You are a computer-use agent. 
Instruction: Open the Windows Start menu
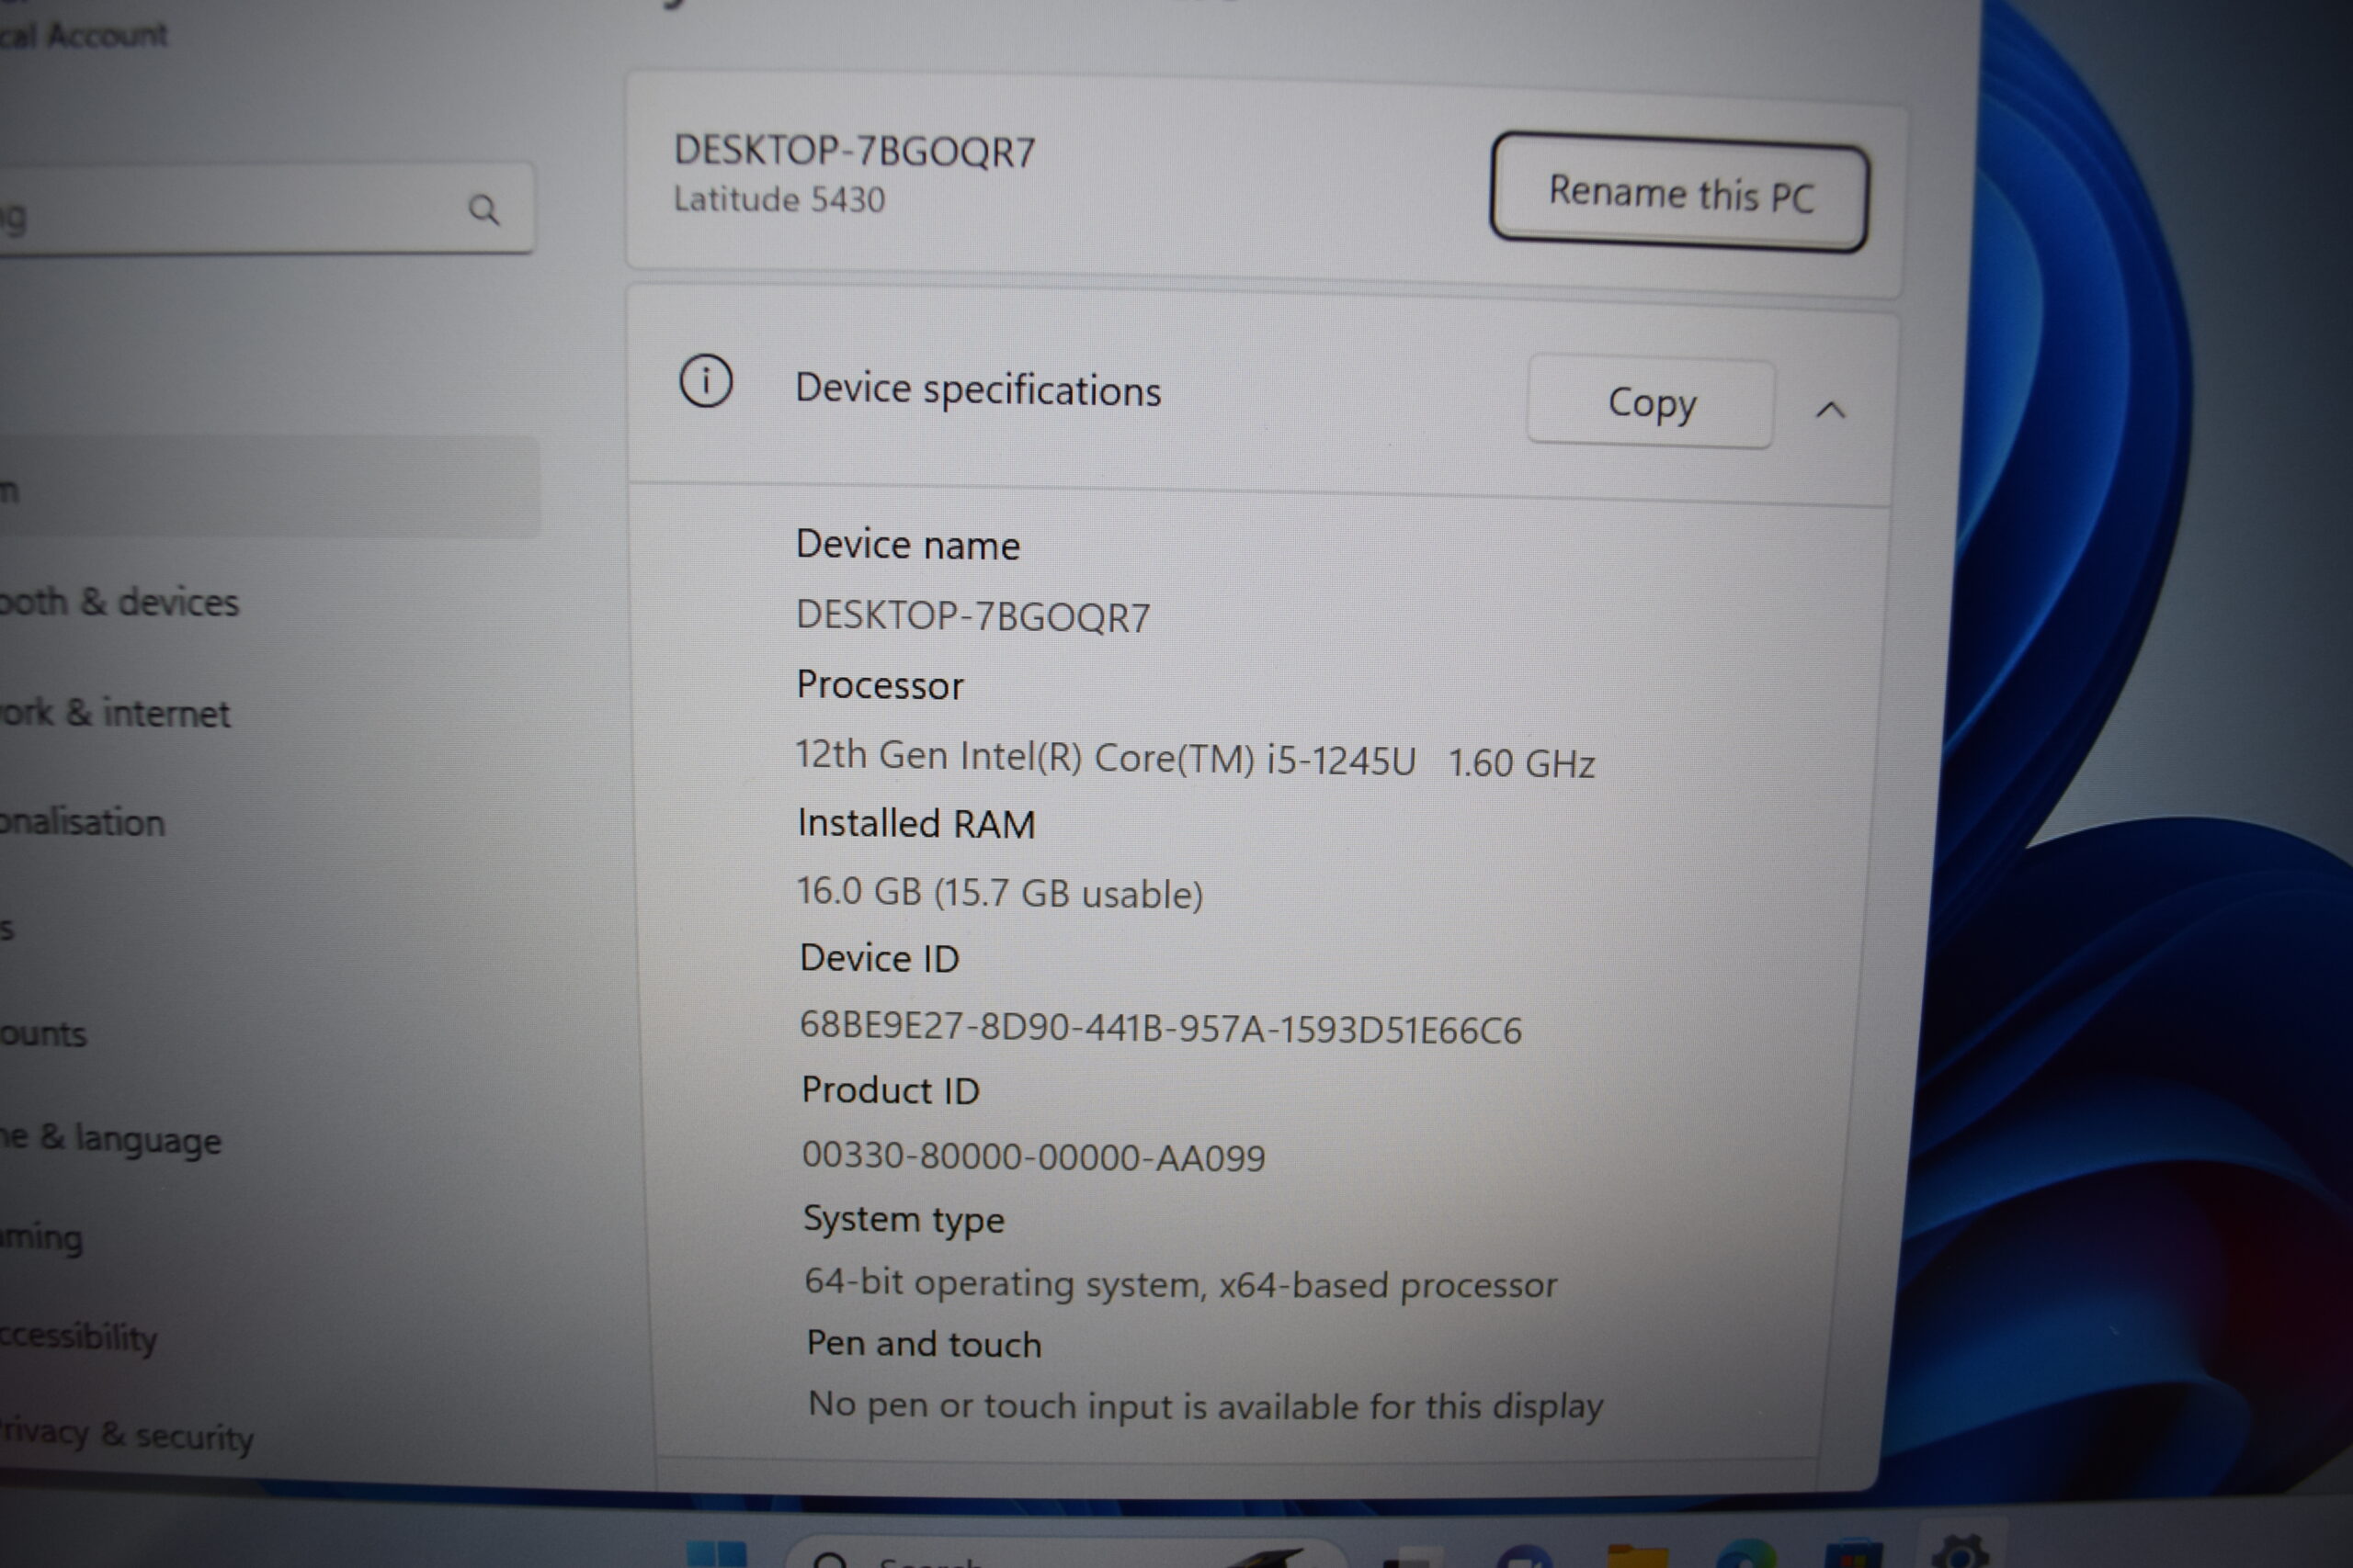click(x=716, y=1555)
